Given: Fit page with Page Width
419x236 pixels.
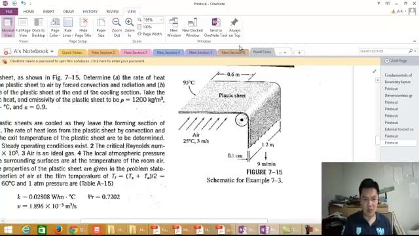Looking at the screenshot, I should [150, 34].
